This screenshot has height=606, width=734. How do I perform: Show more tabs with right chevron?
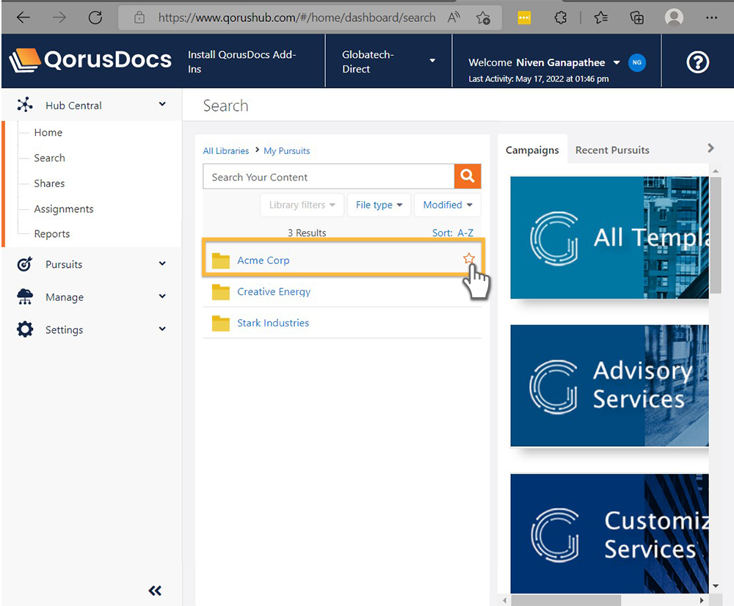[711, 148]
